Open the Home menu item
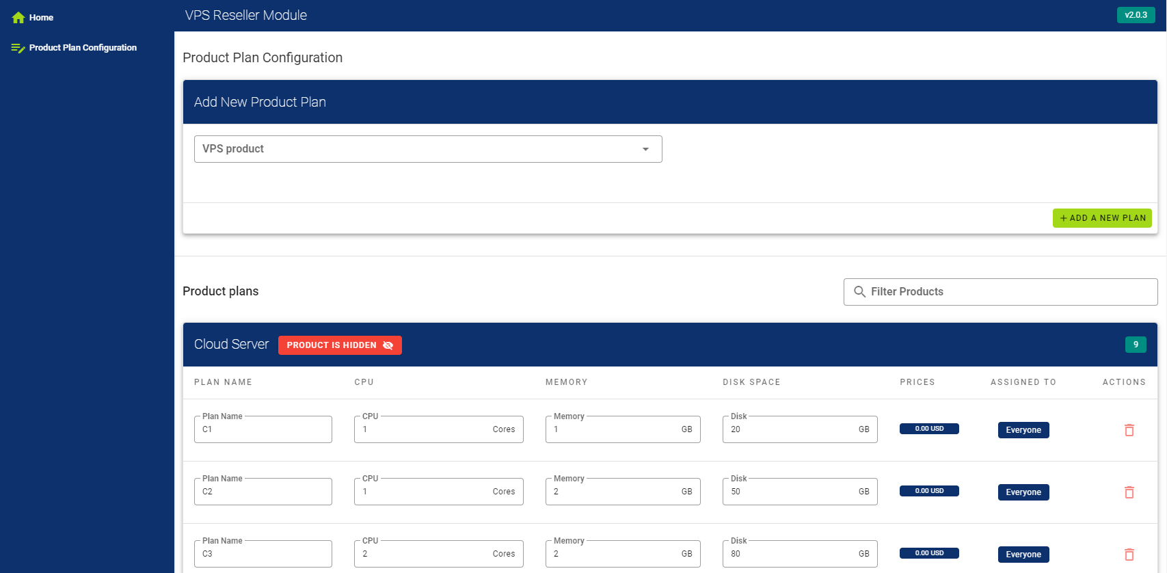The width and height of the screenshot is (1167, 573). coord(41,18)
